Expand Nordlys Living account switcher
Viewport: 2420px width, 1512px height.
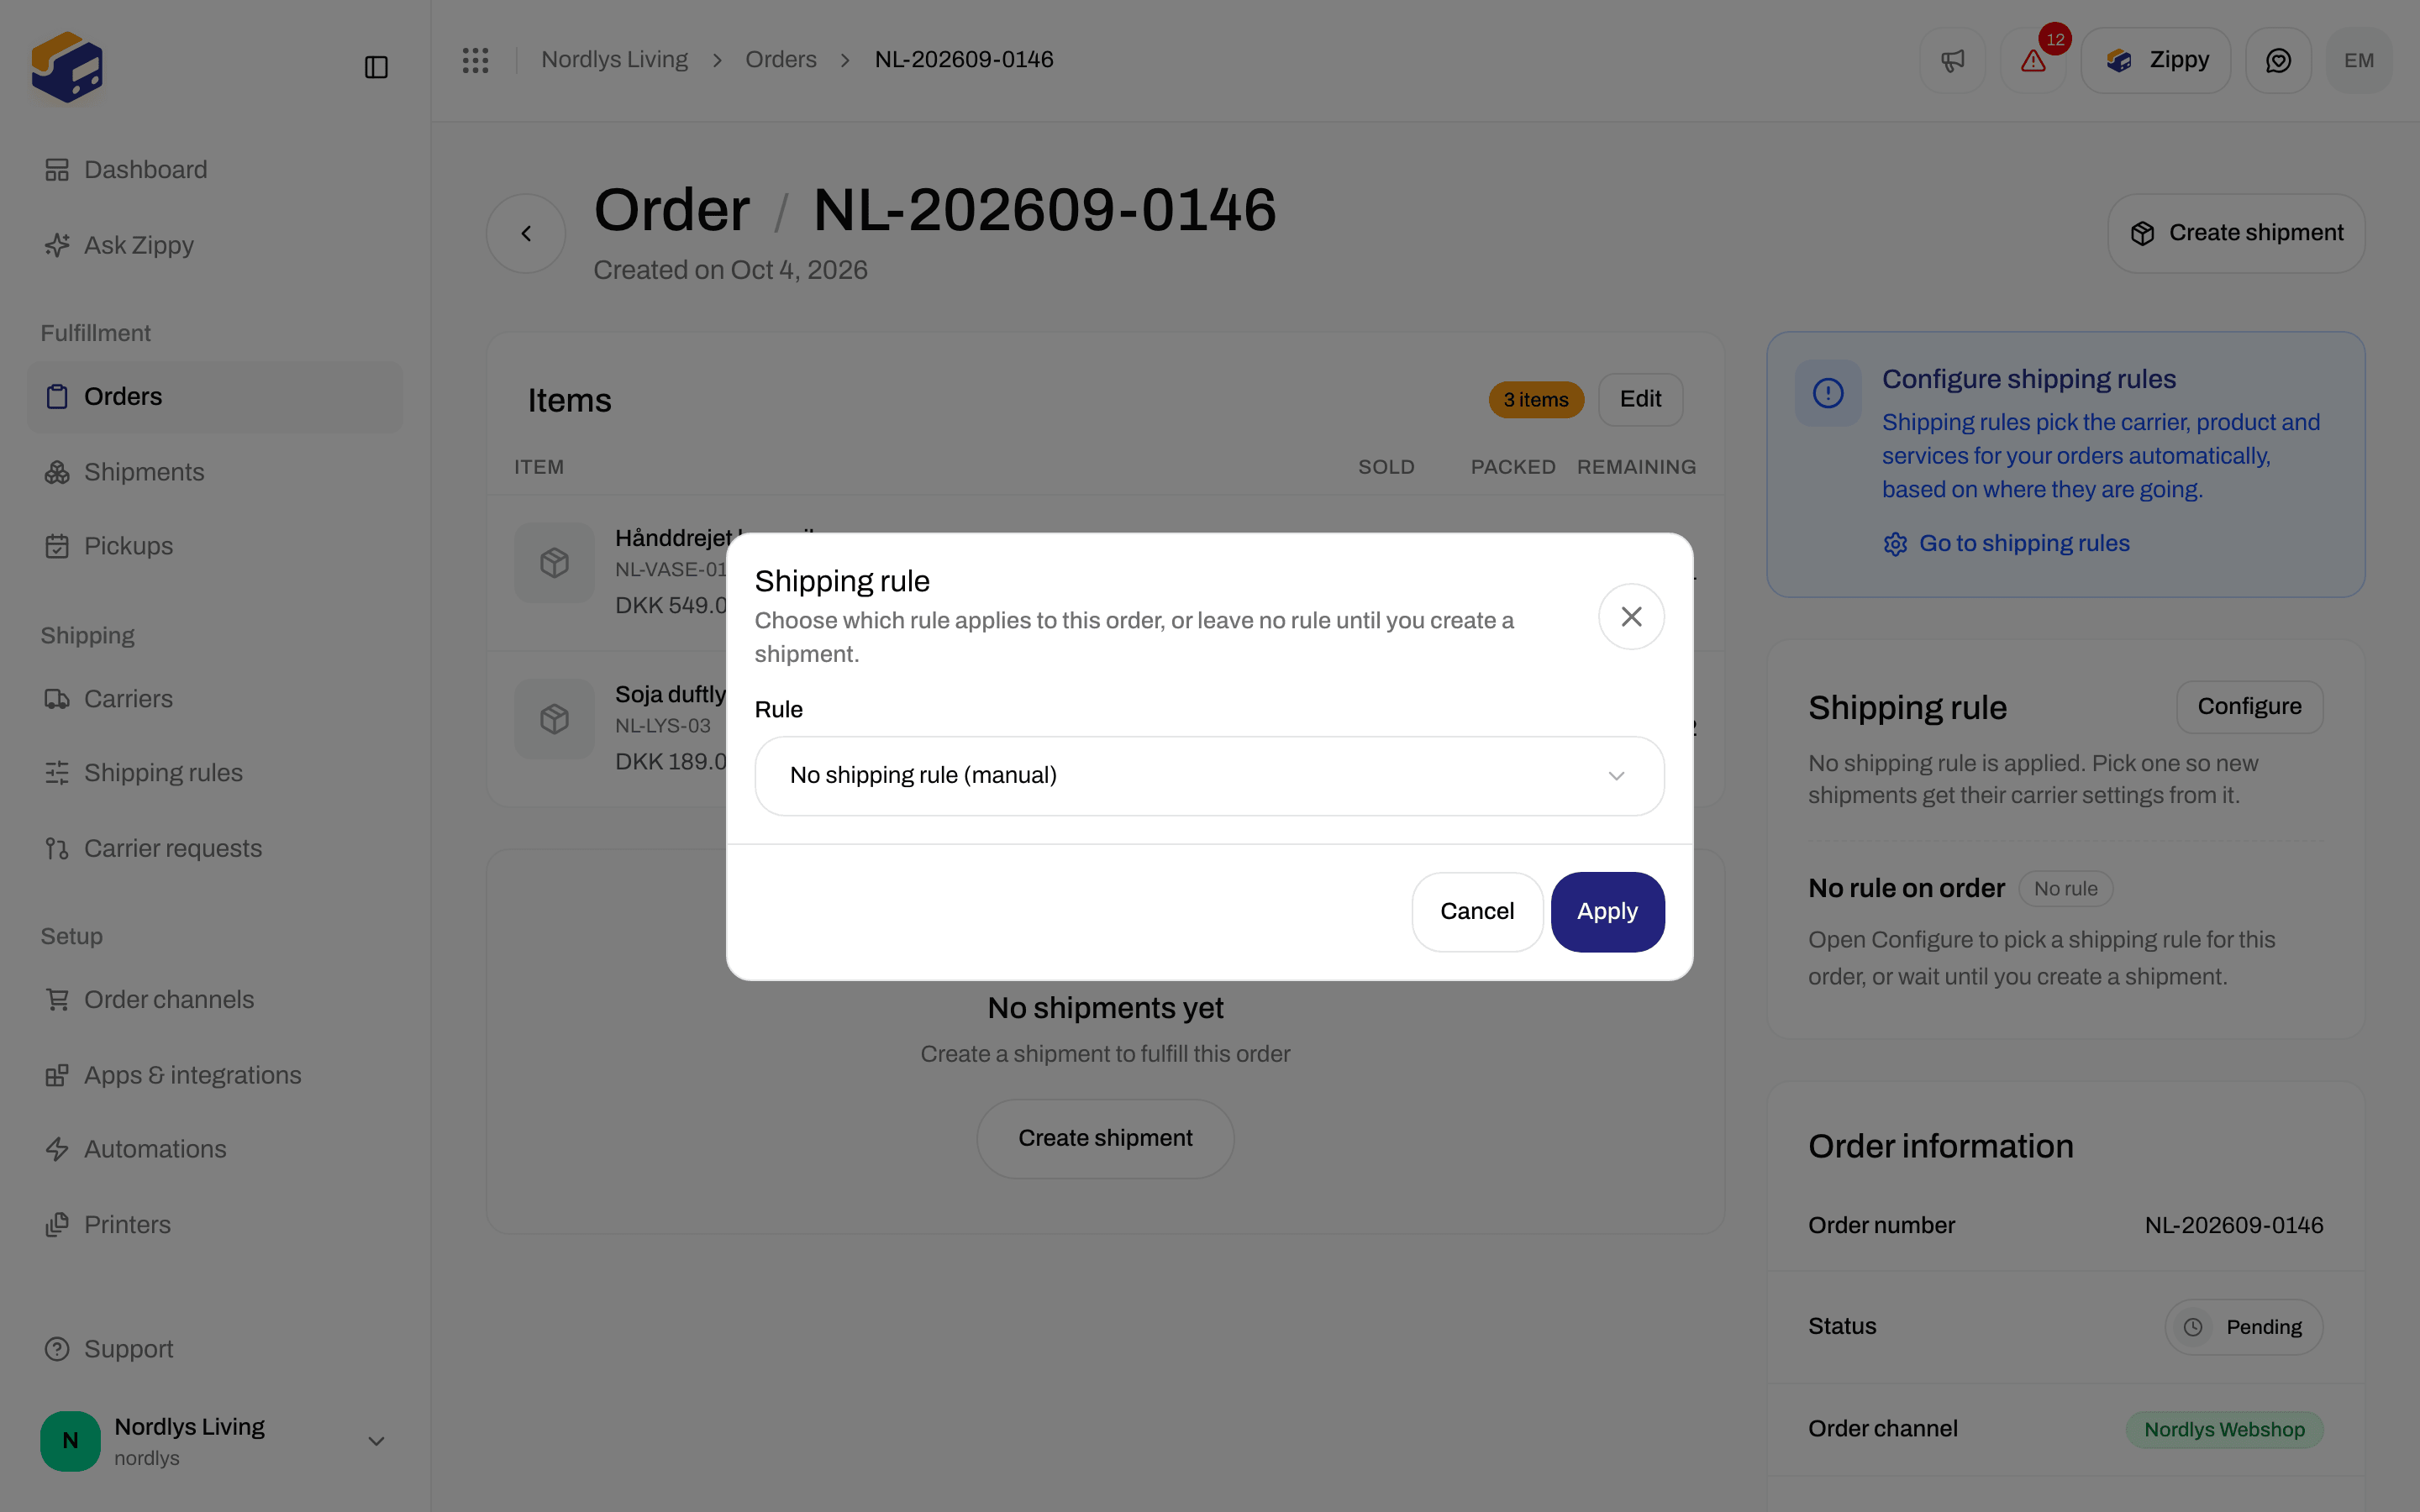pyautogui.click(x=215, y=1441)
